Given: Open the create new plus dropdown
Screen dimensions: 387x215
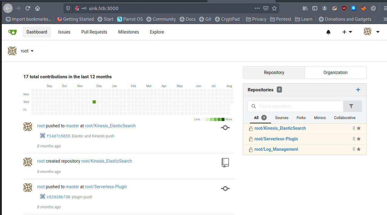Looking at the screenshot, I should [x=347, y=32].
